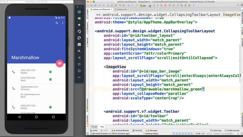Open the Terminal tool window

137,131
